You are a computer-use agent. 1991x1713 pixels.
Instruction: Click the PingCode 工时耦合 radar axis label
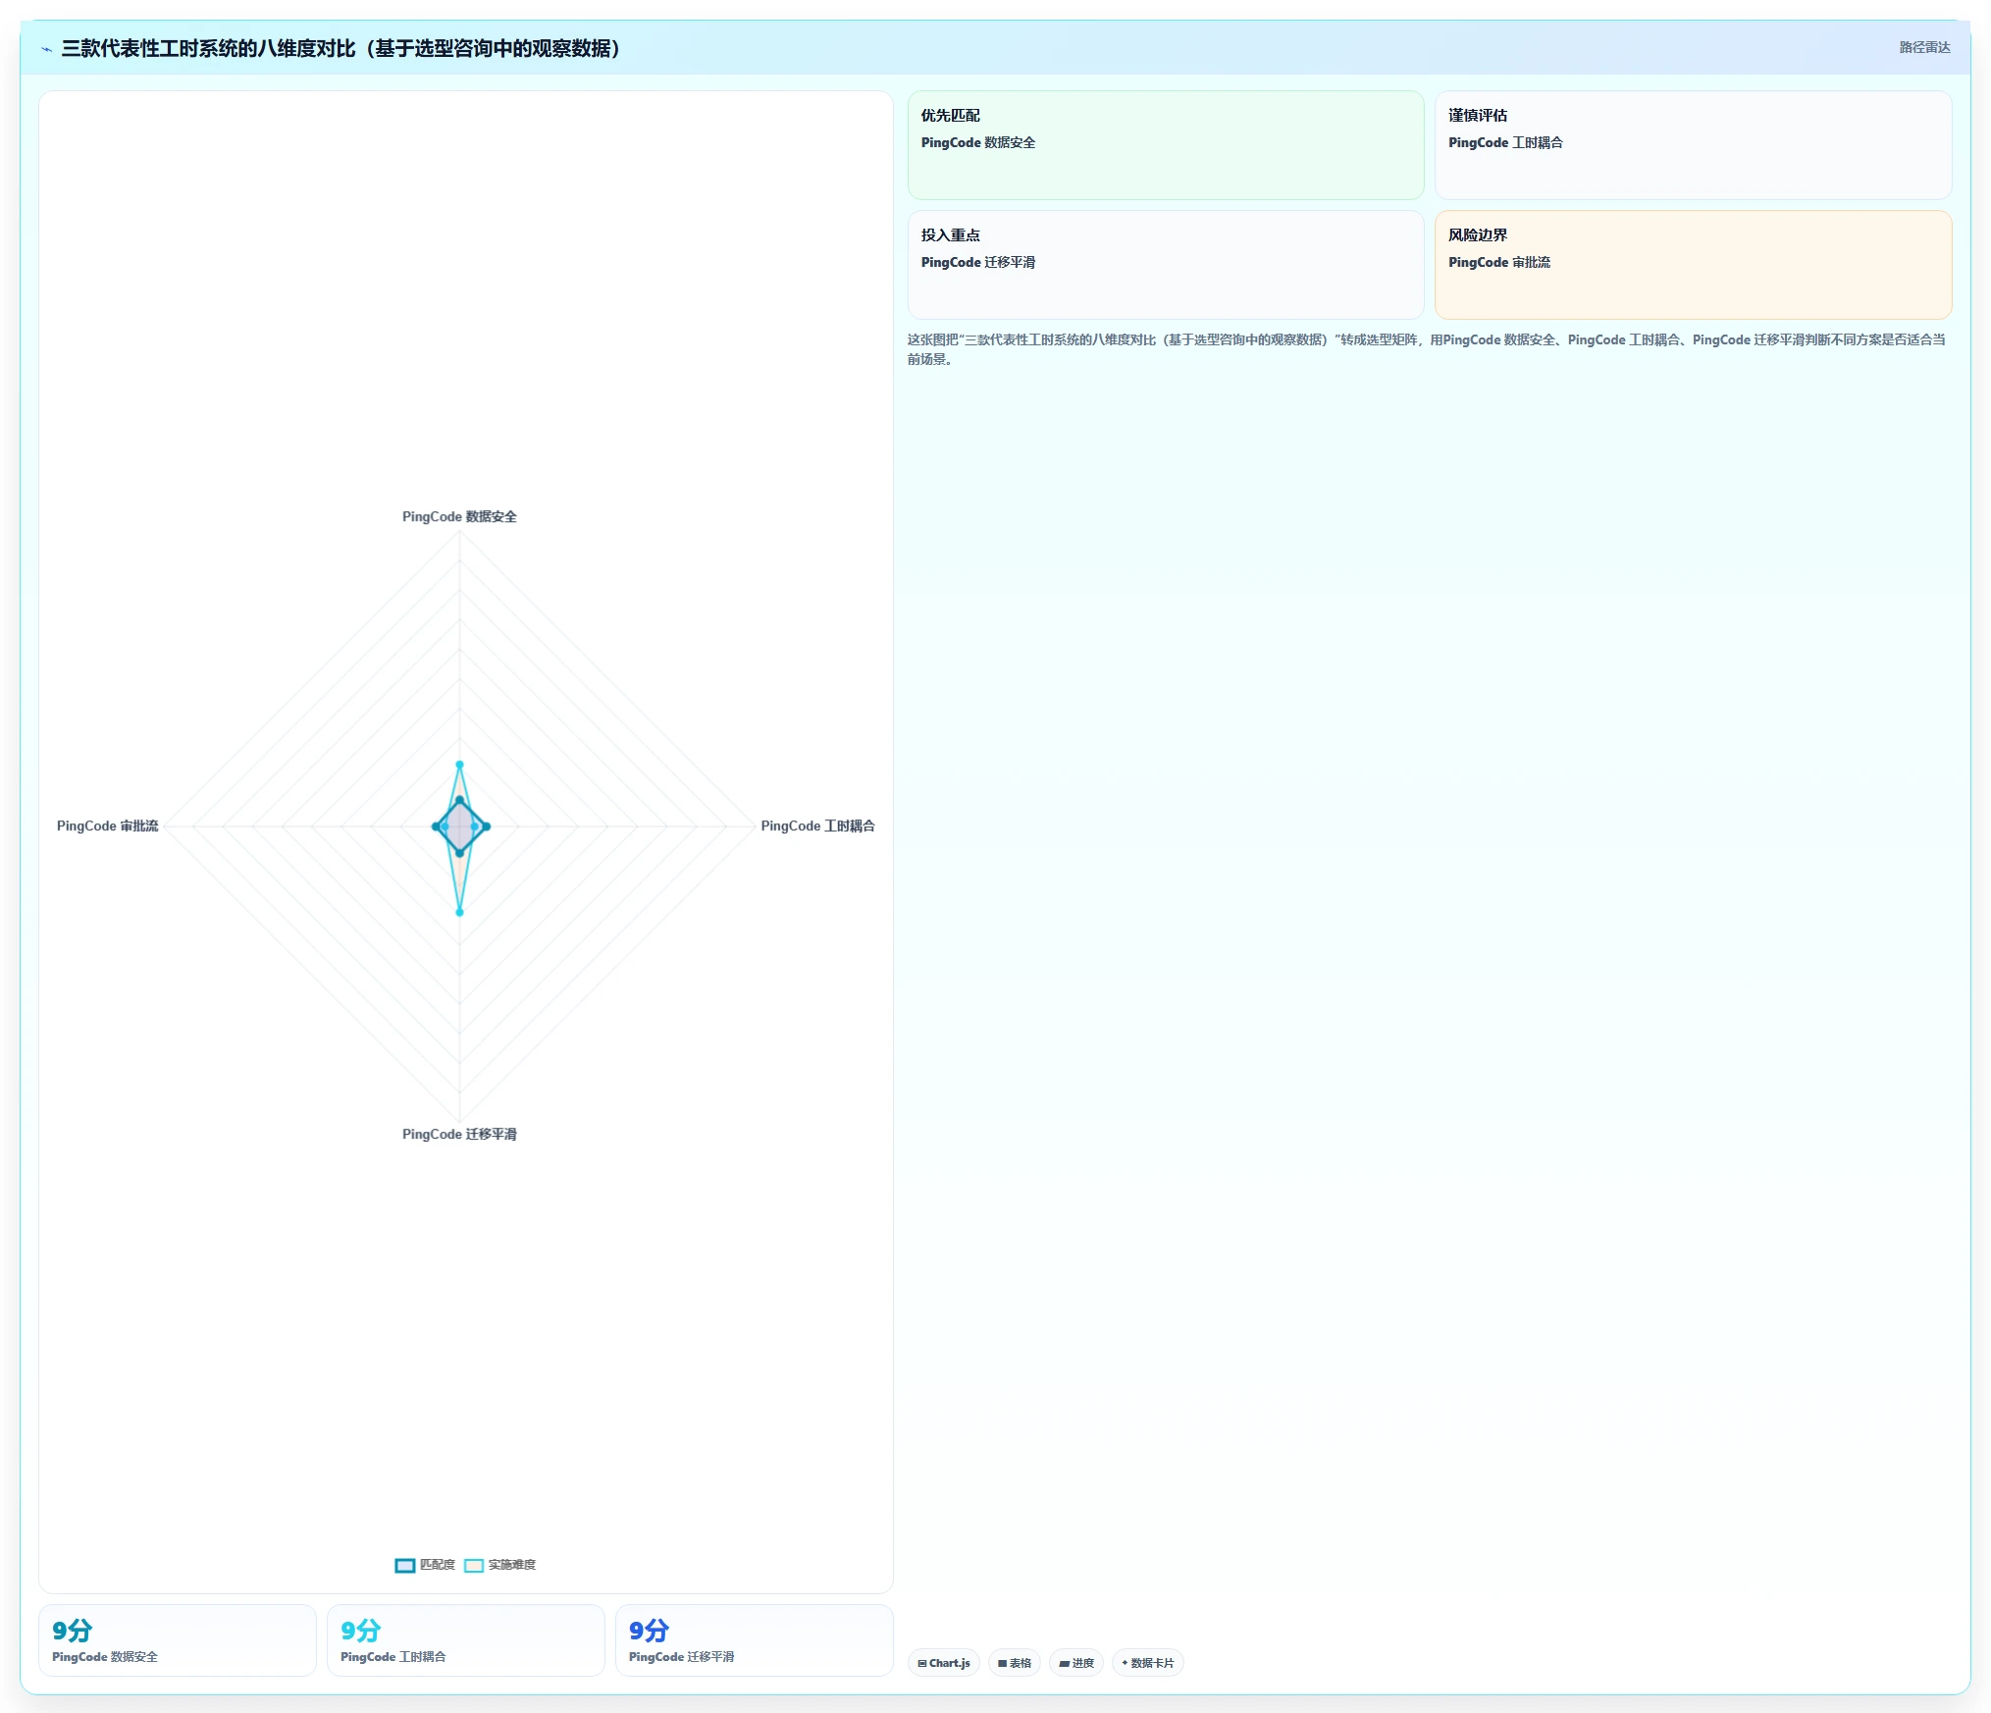[x=817, y=826]
